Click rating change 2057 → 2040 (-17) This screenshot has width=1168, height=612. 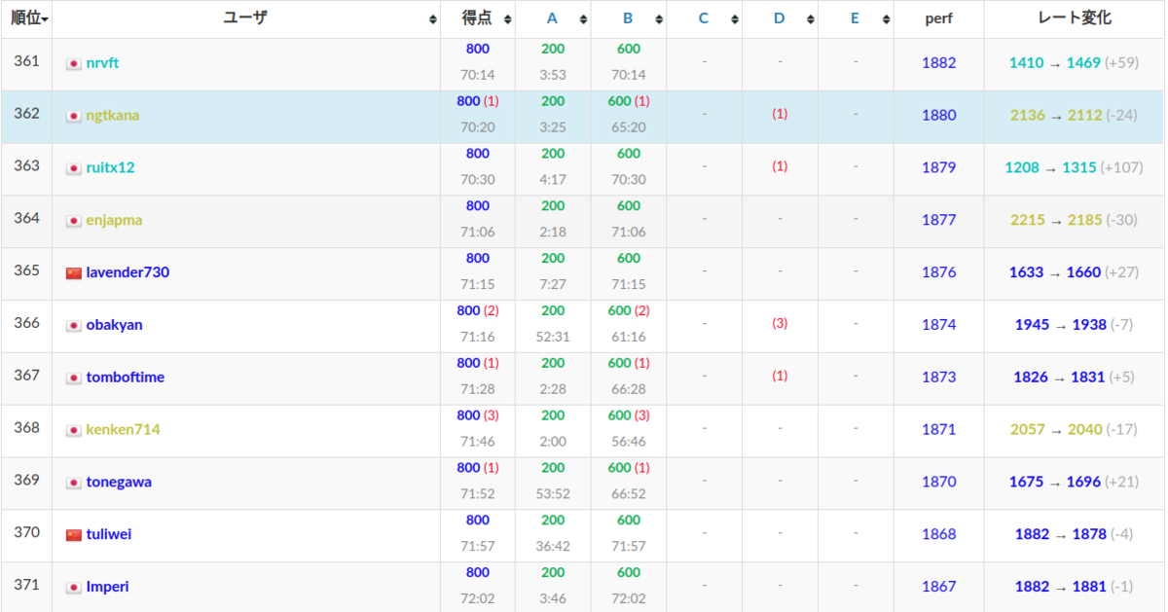(1074, 430)
